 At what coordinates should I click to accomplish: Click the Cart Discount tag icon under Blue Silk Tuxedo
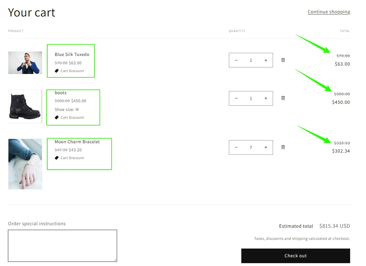(x=57, y=71)
